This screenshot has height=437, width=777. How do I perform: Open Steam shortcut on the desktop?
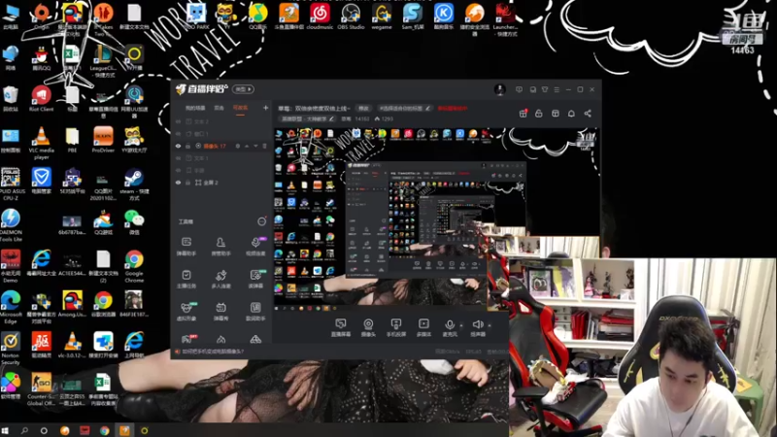[134, 184]
